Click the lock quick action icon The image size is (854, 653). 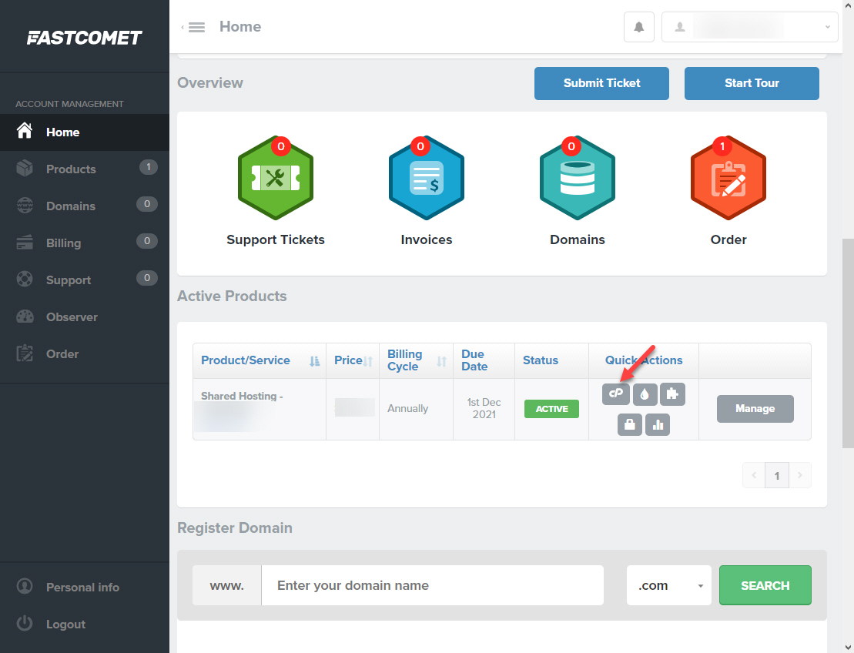coord(630,425)
